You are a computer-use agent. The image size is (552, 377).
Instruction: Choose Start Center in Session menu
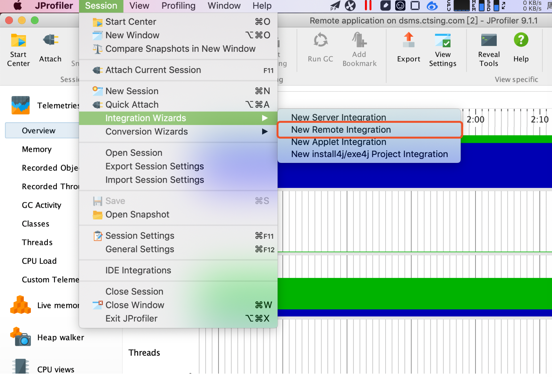[x=178, y=22]
